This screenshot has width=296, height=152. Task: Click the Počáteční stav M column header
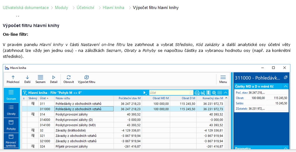point(128,98)
